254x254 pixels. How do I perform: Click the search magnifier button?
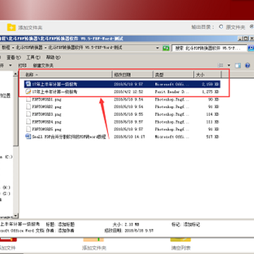click(x=250, y=48)
